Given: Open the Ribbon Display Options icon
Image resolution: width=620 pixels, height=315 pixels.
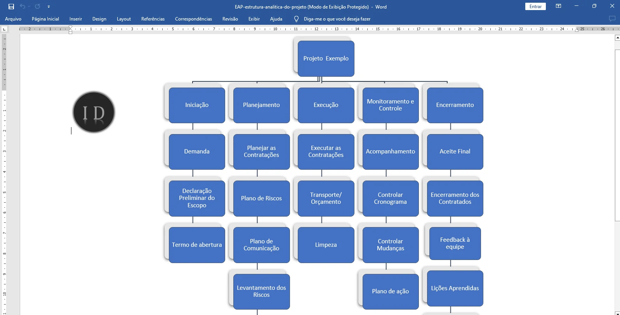Looking at the screenshot, I should pos(558,6).
